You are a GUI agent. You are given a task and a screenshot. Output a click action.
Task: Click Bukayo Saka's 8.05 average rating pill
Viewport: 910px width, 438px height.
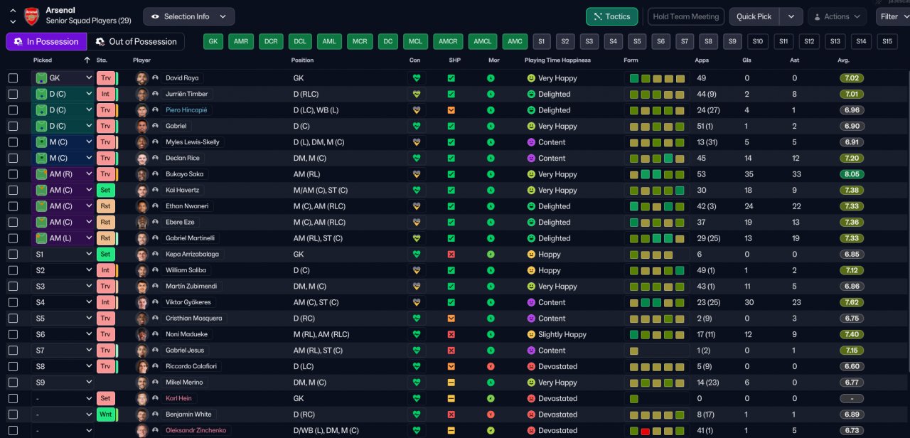(852, 174)
